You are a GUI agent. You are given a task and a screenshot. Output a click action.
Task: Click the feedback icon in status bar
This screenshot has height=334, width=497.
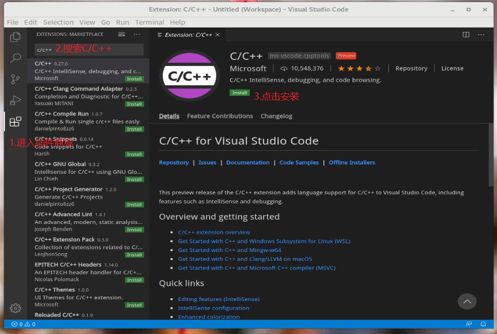(468, 324)
